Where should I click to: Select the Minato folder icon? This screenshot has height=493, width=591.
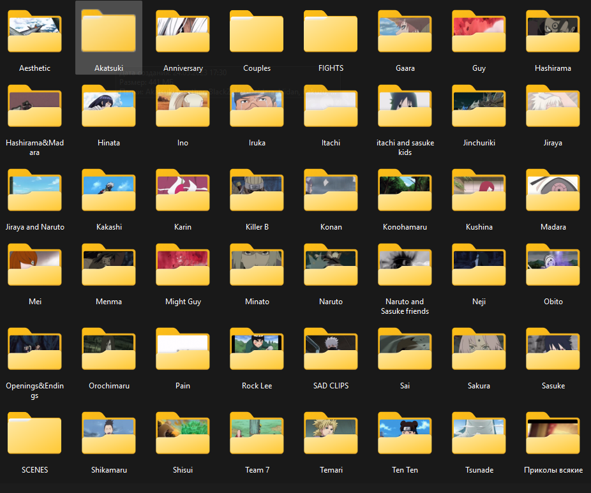(257, 265)
